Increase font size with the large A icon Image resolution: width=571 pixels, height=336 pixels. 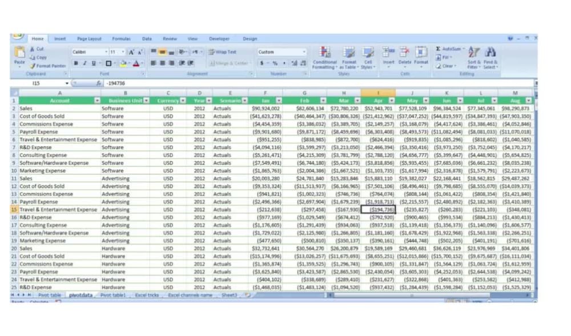pyautogui.click(x=131, y=52)
